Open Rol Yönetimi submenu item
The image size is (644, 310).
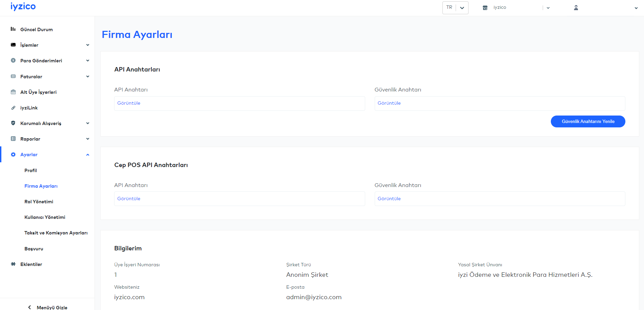tap(39, 202)
